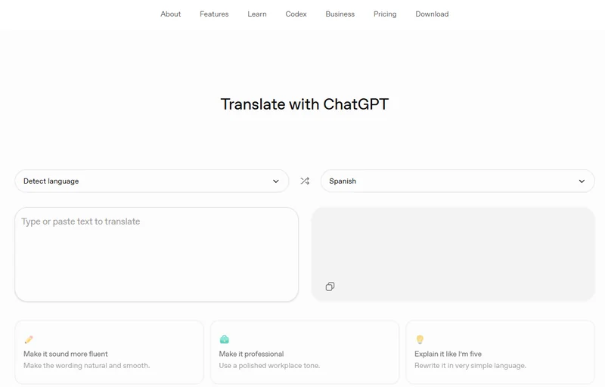605x387 pixels.
Task: Copy the translated output text
Action: 330,286
